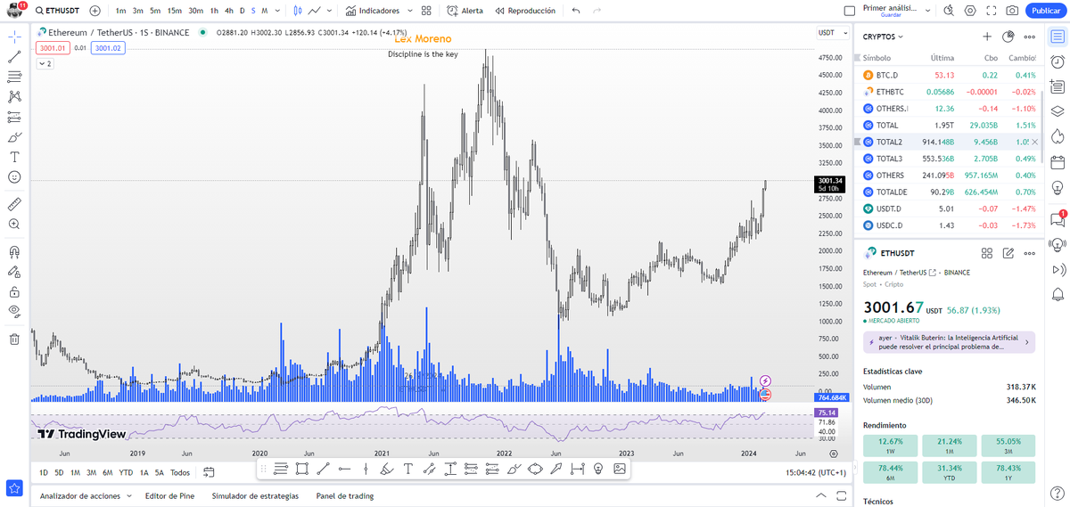The image size is (1070, 507).
Task: Take a chart snapshot with camera icon
Action: click(1012, 11)
